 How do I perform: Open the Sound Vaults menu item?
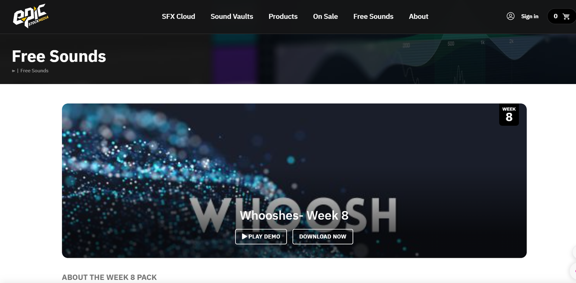pos(232,16)
